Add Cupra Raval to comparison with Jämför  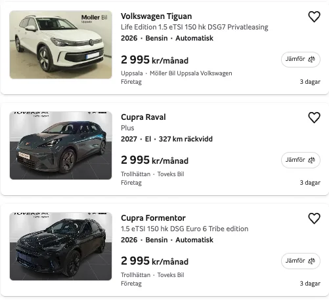click(301, 160)
